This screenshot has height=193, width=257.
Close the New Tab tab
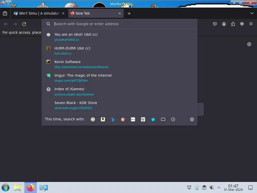point(120,13)
